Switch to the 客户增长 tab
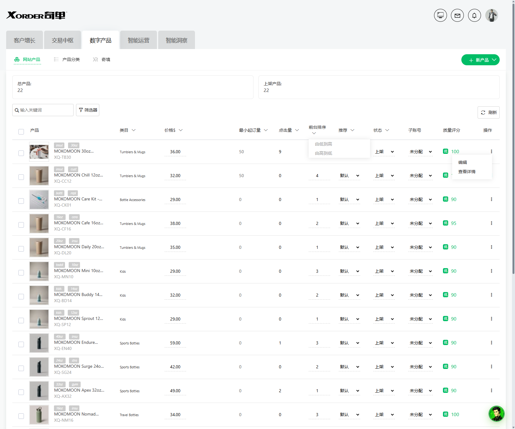This screenshot has height=429, width=515. [x=25, y=40]
